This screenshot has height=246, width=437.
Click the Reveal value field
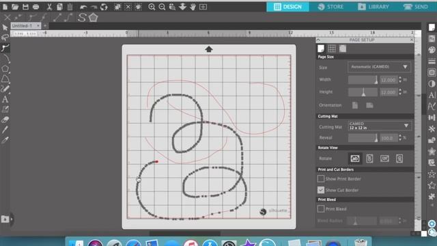[389, 138]
